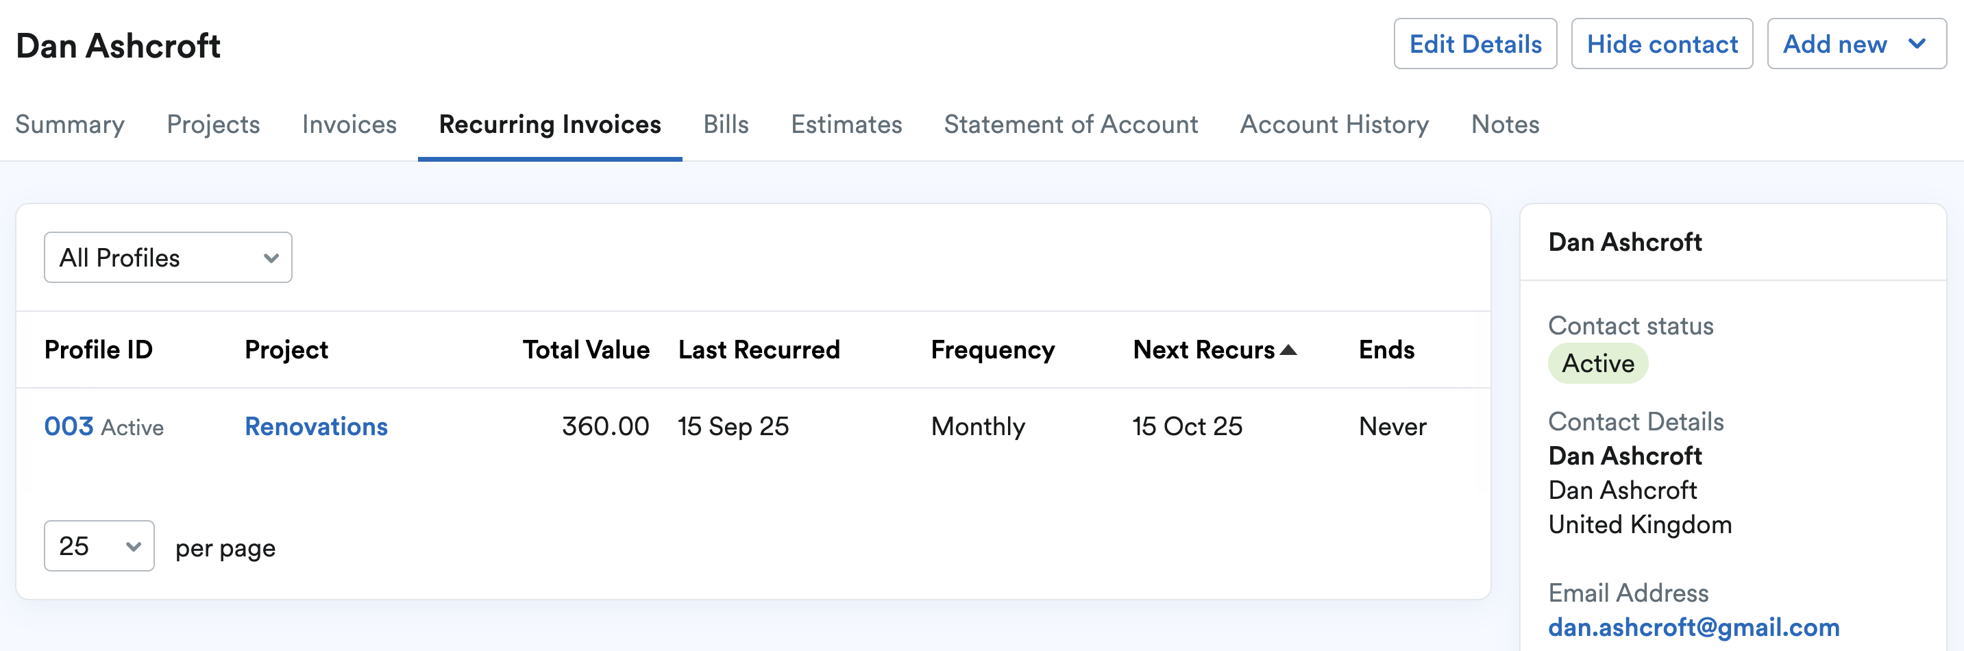Sort by Frequency column header
The image size is (1964, 651).
[x=993, y=350]
